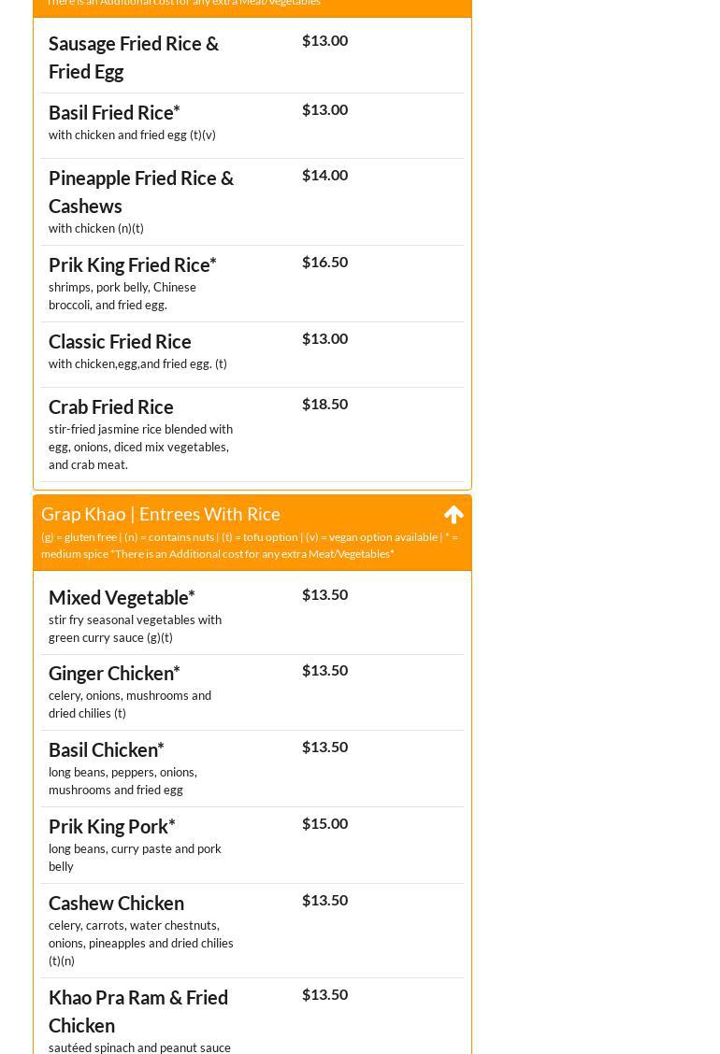
Task: Select the Basil Chicken entree
Action: (107, 749)
